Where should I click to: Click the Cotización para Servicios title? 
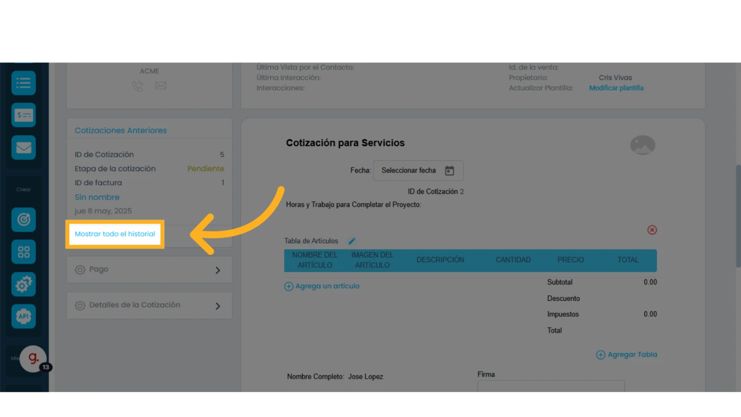click(345, 143)
